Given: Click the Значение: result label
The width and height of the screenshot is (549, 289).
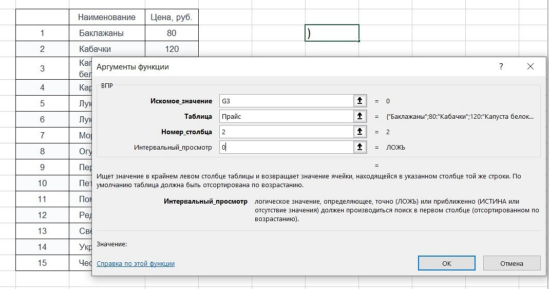Looking at the screenshot, I should coord(111,244).
